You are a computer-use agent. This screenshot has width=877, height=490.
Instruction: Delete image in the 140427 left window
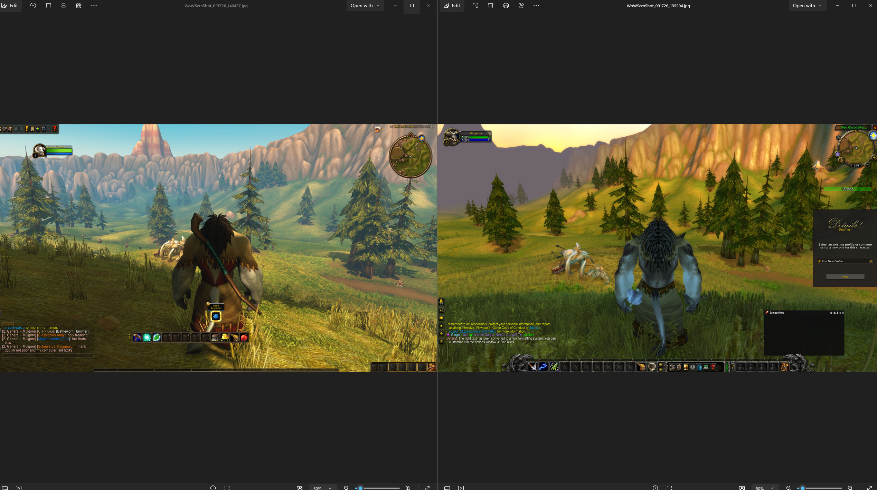48,6
